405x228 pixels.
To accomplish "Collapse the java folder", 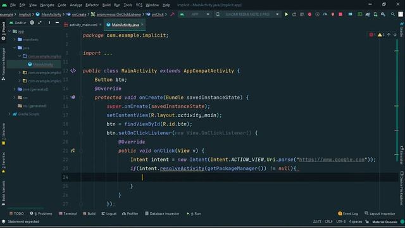I will tap(15, 48).
